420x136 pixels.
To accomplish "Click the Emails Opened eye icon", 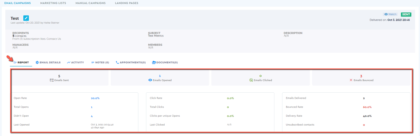I will [150, 80].
